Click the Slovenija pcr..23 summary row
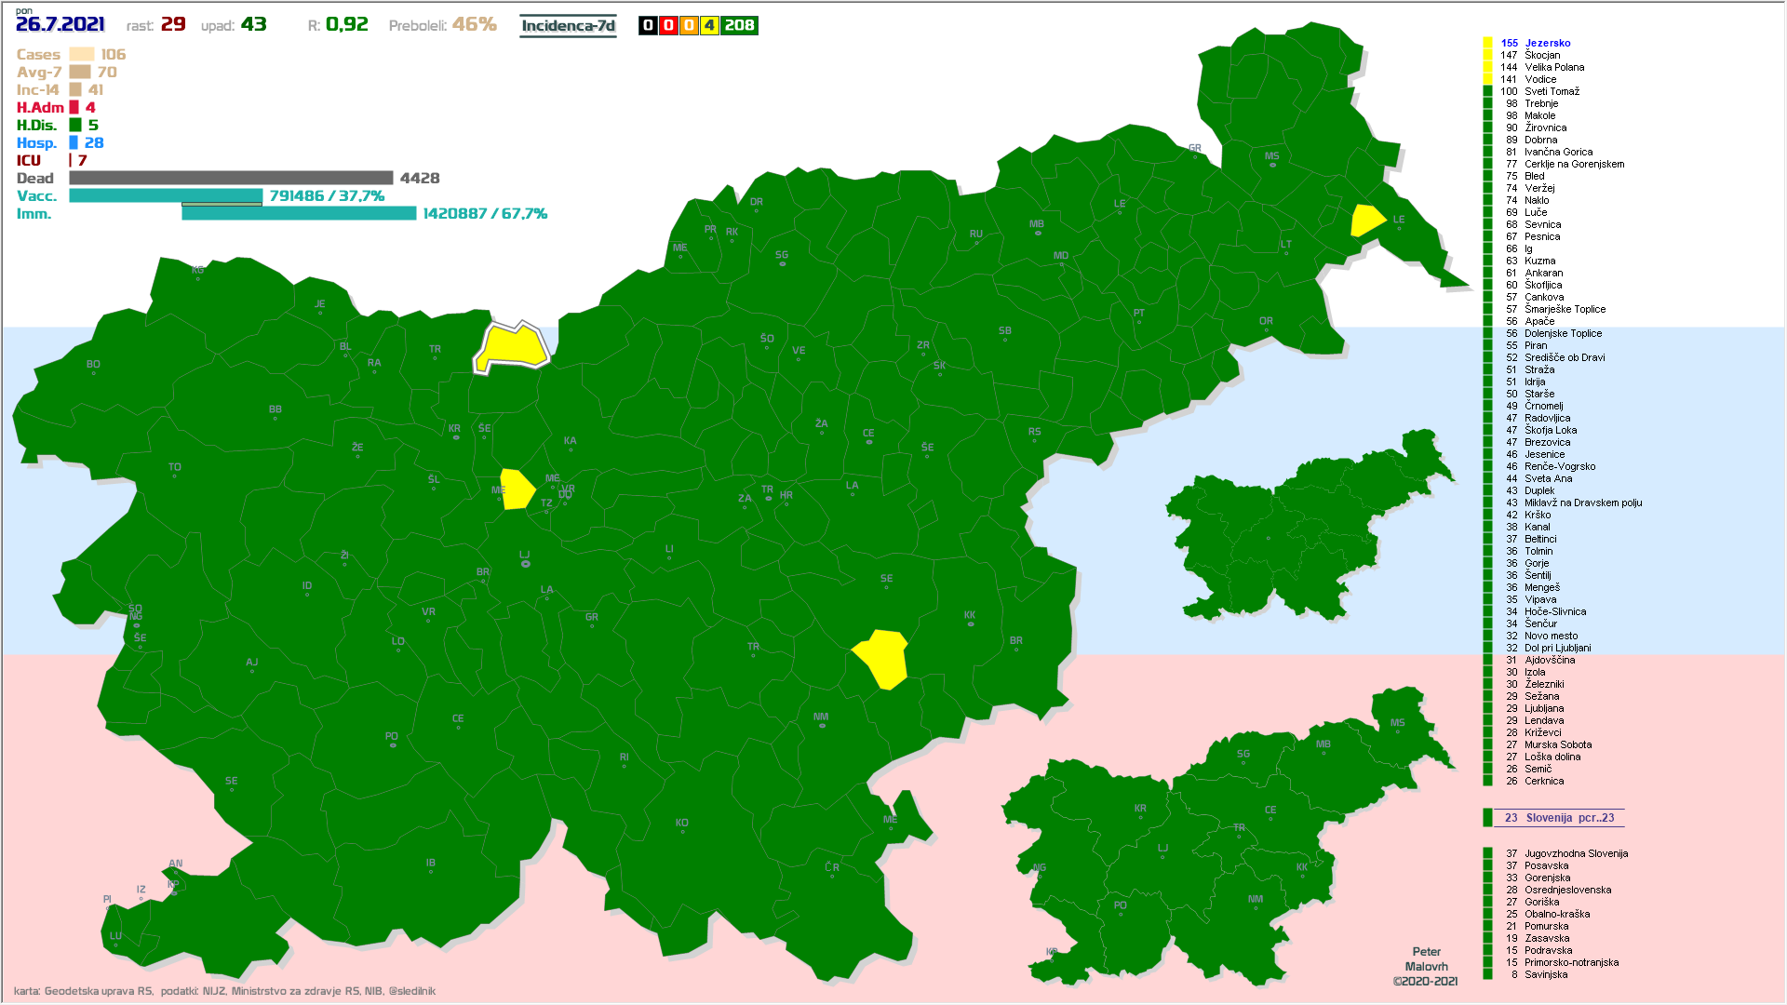This screenshot has height=1005, width=1787. tap(1559, 818)
